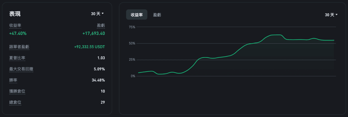Click the 0% axis gridline label
The height and width of the screenshot is (117, 348).
point(133,76)
